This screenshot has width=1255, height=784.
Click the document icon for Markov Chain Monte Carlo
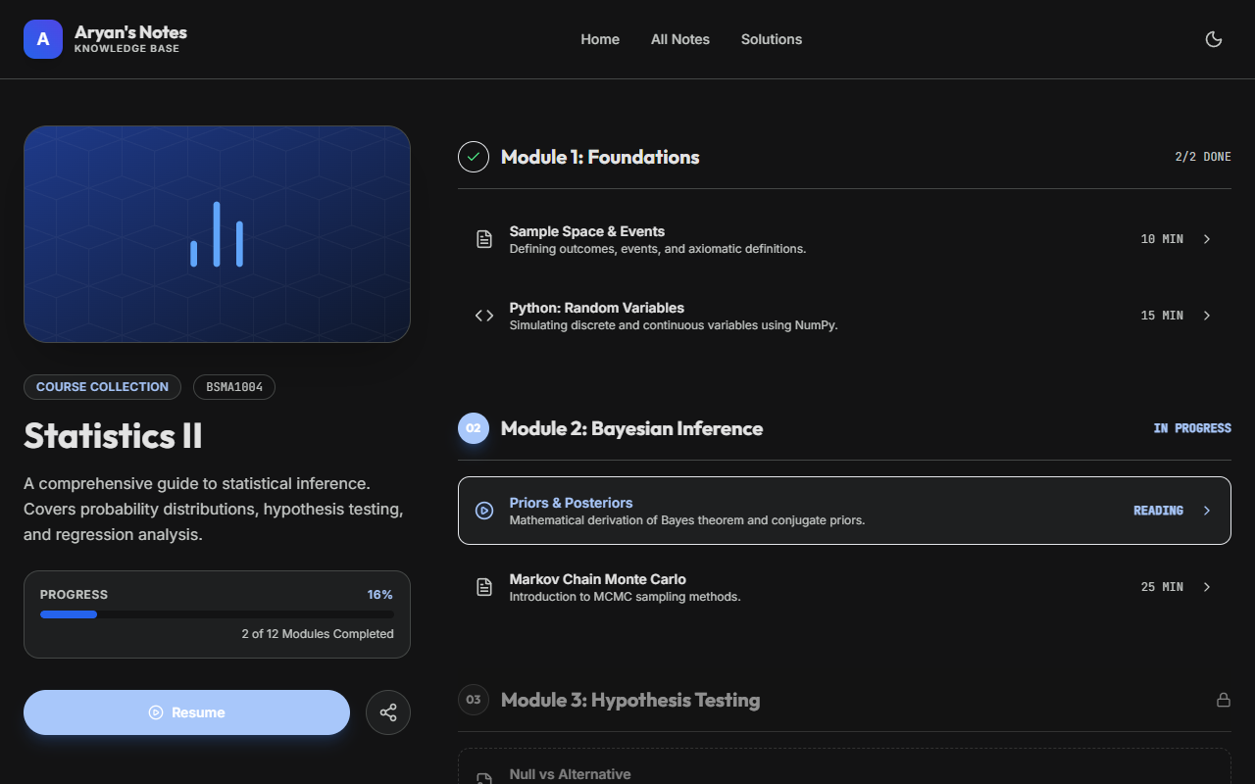(x=484, y=587)
